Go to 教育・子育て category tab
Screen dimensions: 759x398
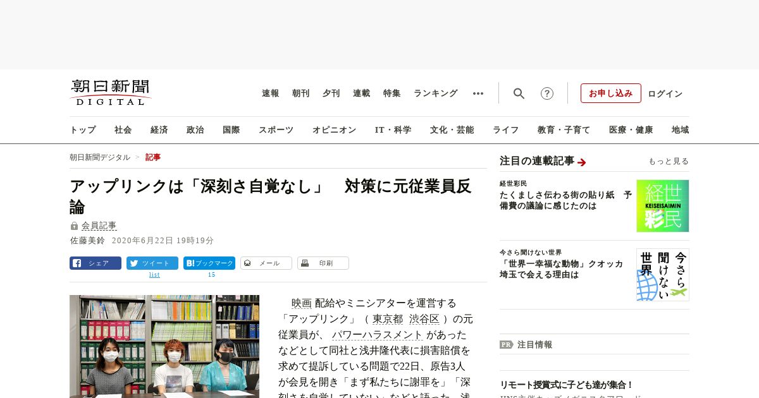coord(564,130)
